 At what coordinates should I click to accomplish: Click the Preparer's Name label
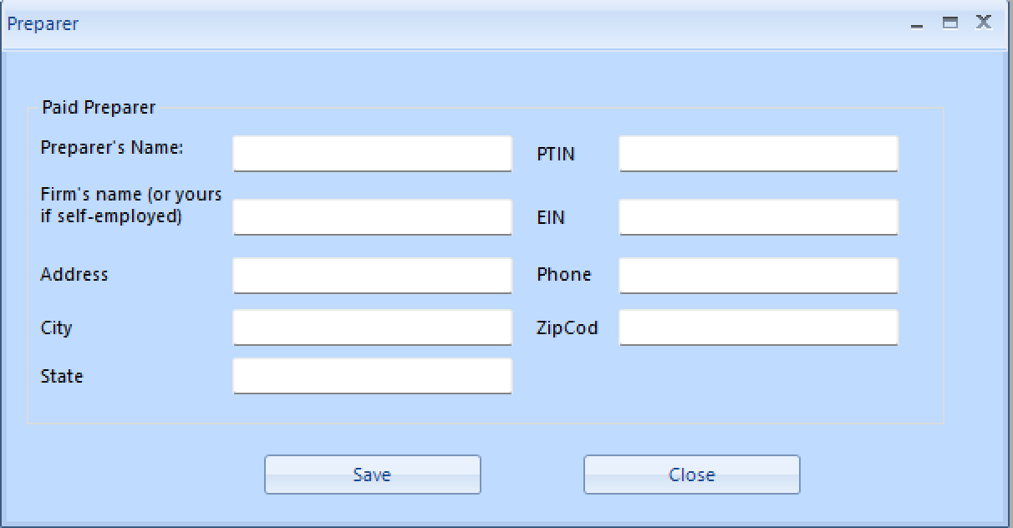[x=112, y=149]
